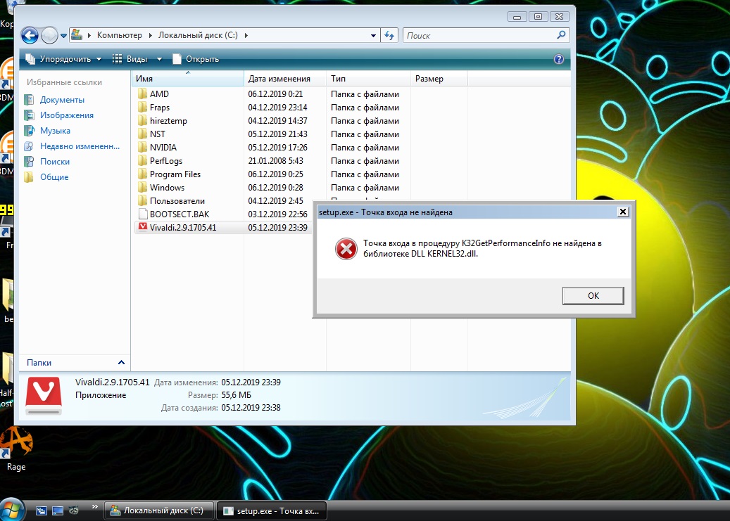Click the Back navigation arrow in Explorer
The width and height of the screenshot is (730, 521).
tap(30, 35)
